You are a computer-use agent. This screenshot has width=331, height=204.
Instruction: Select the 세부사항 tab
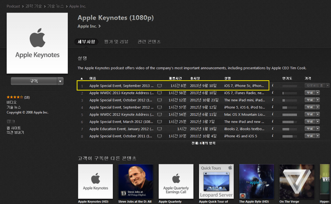click(x=86, y=42)
